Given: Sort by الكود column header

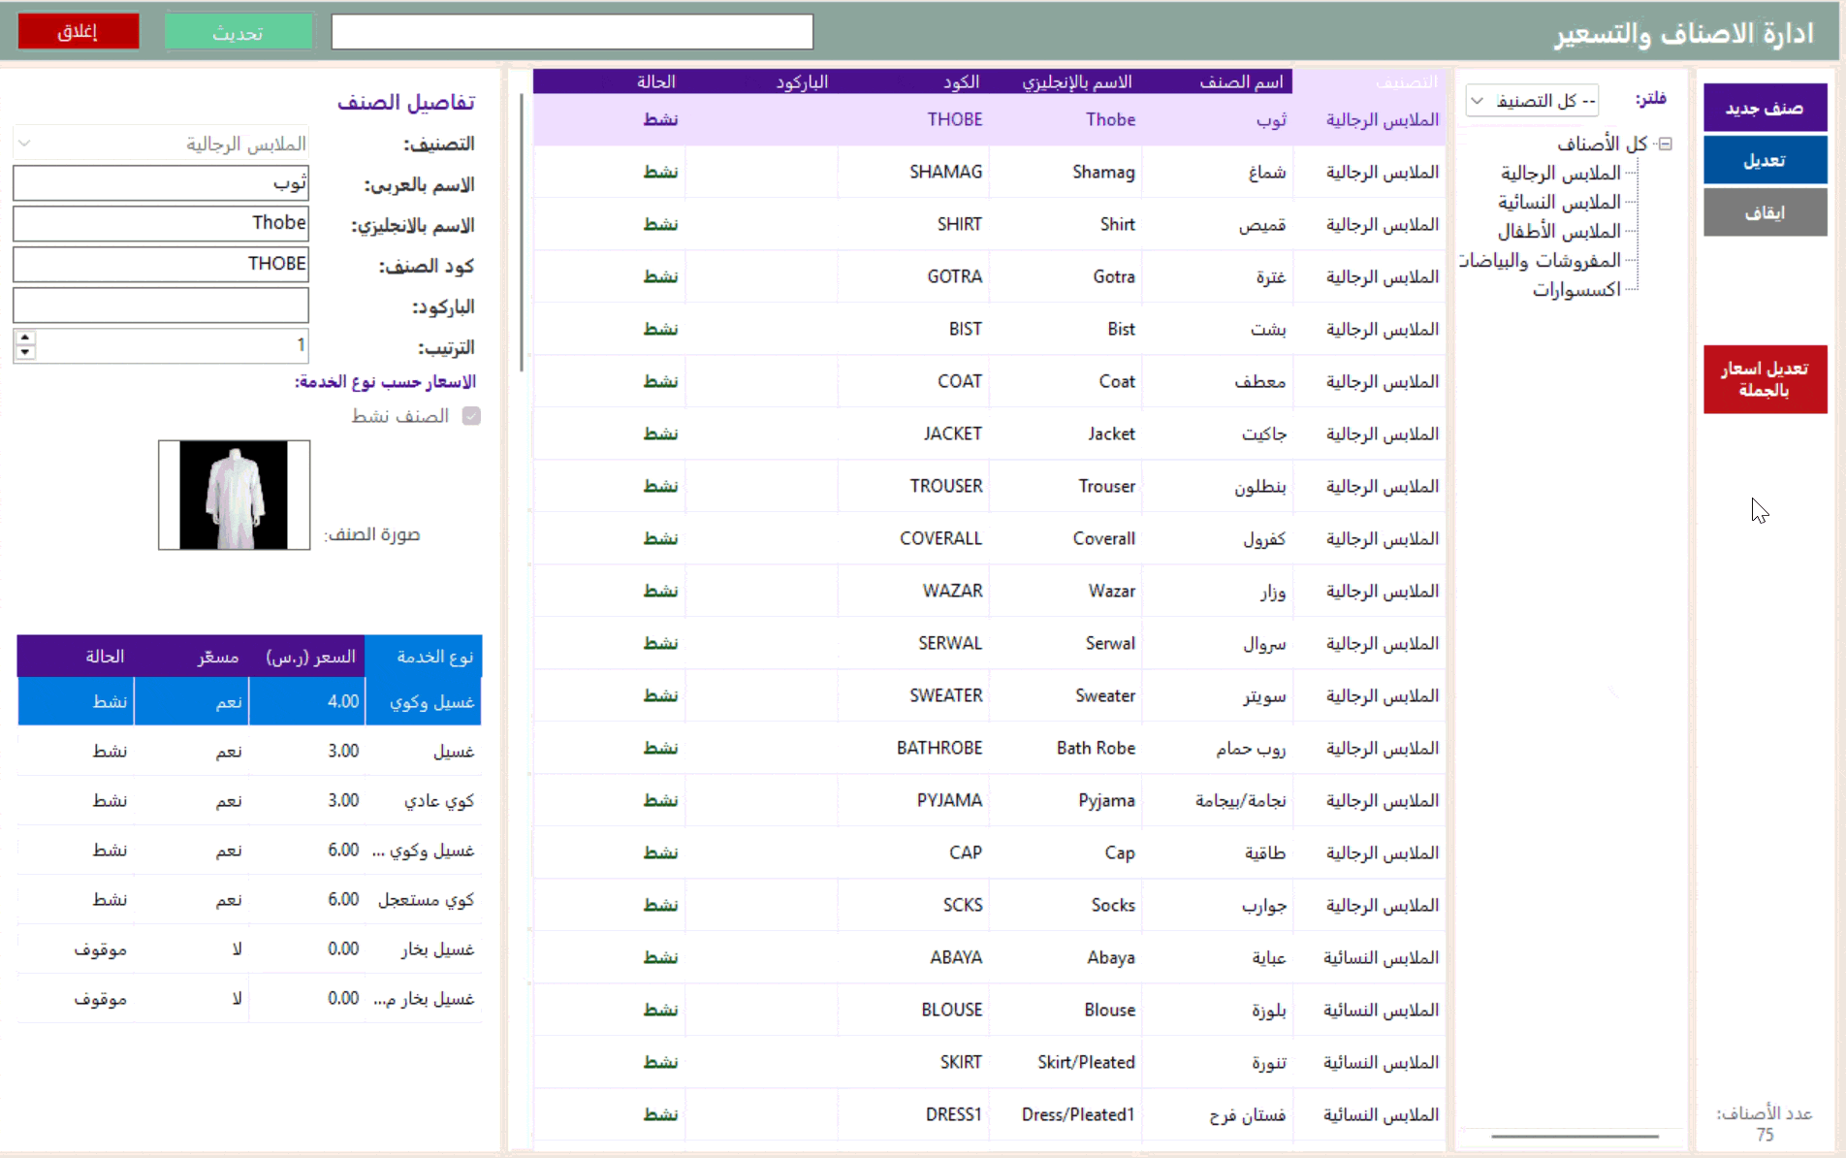Looking at the screenshot, I should (x=913, y=82).
